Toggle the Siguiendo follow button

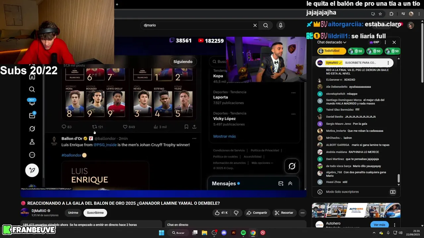183,61
